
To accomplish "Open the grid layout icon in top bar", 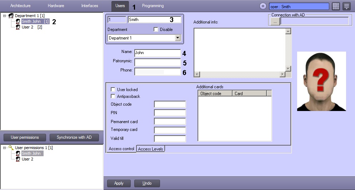I will coord(336,6).
